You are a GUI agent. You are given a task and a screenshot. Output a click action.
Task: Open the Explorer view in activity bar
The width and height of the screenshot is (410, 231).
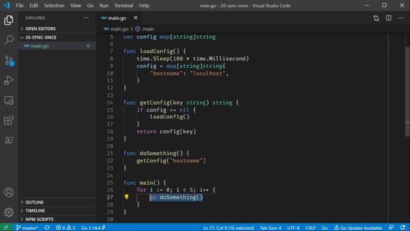8,20
